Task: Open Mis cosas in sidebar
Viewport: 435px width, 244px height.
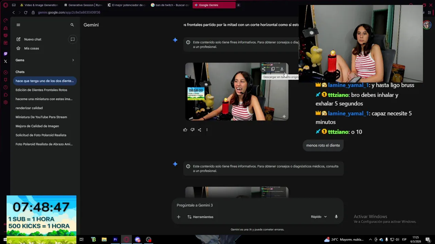Action: [31, 48]
